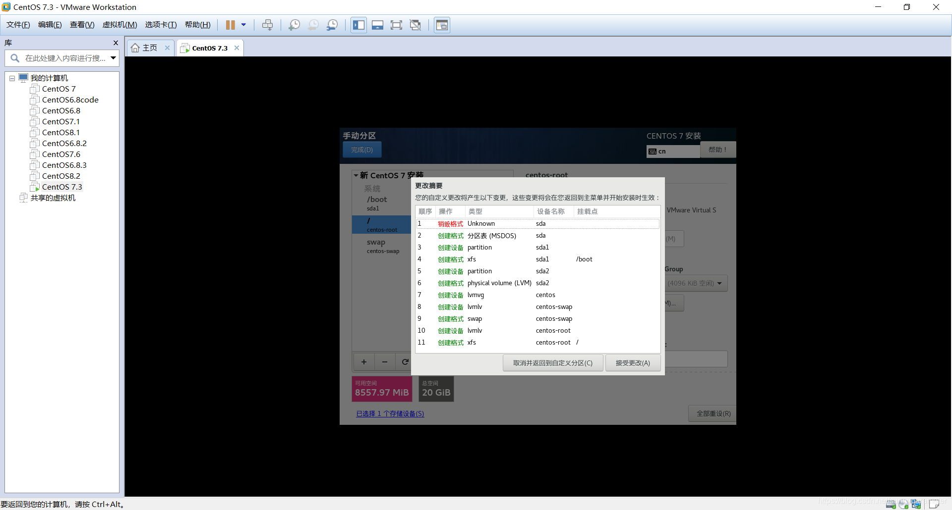Select the CentOS8.2 virtual machine

click(x=61, y=176)
